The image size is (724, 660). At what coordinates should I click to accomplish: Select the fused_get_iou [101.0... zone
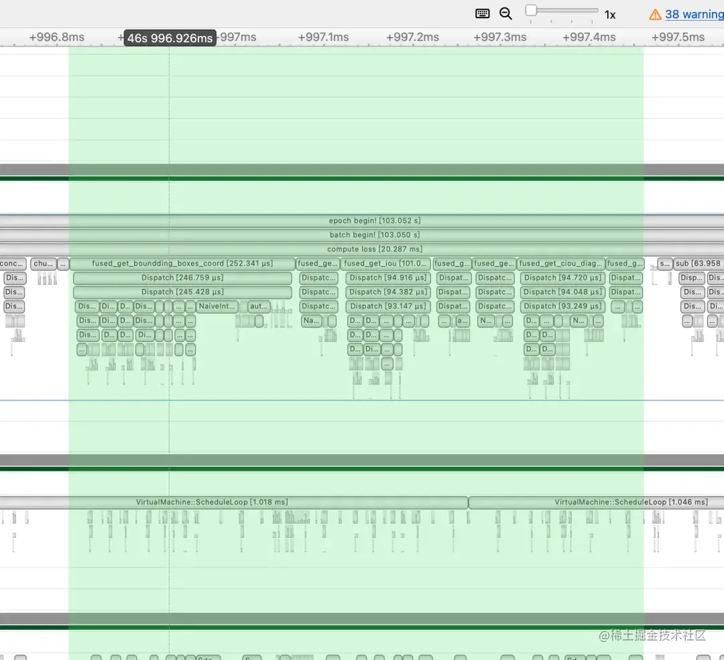385,264
